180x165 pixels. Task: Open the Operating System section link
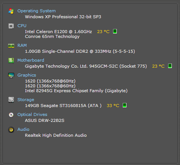(36, 11)
